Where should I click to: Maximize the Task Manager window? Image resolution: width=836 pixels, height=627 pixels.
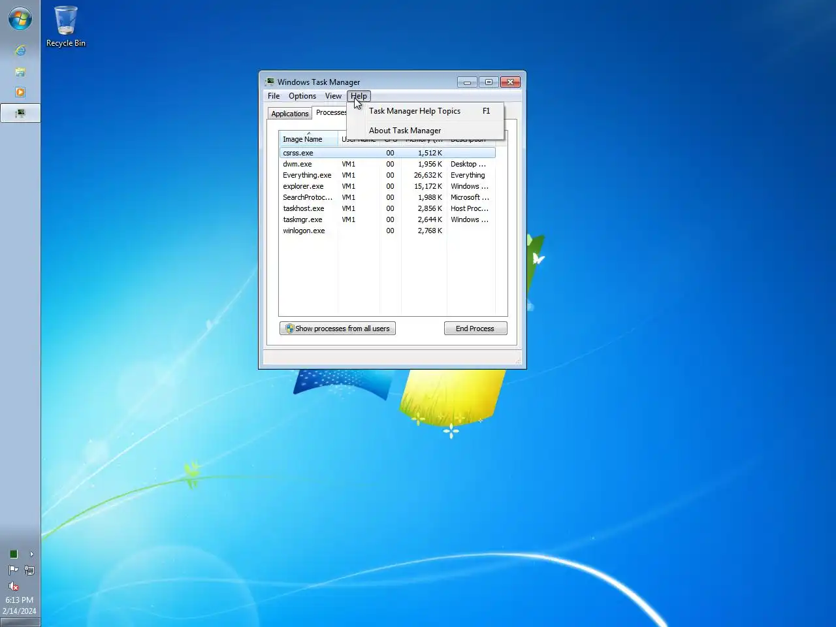[x=489, y=82]
